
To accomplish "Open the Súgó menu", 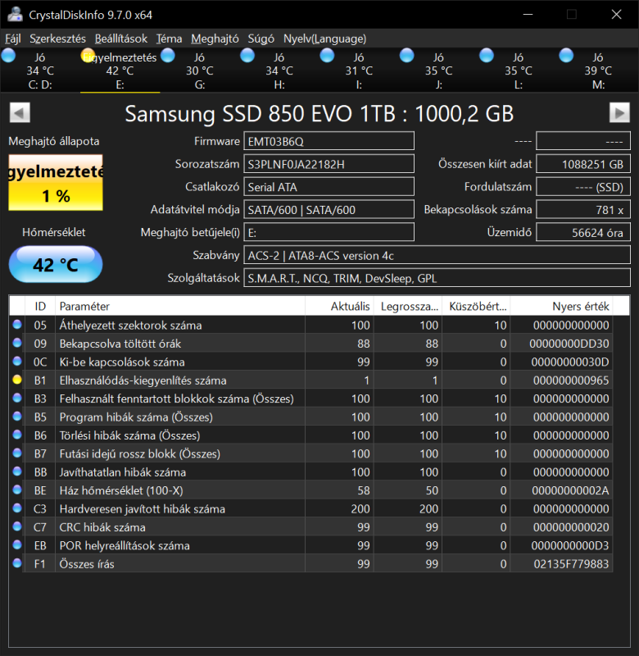I will (x=261, y=39).
